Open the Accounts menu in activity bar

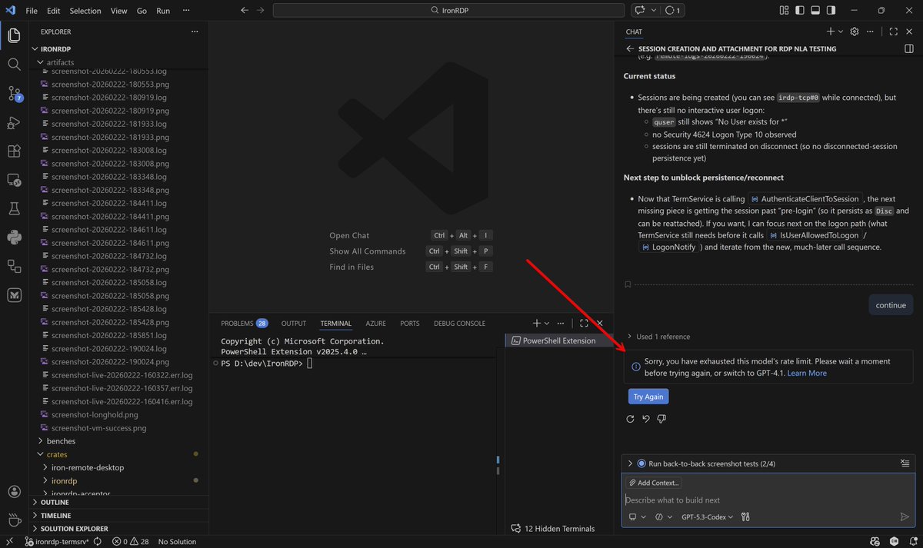click(14, 492)
